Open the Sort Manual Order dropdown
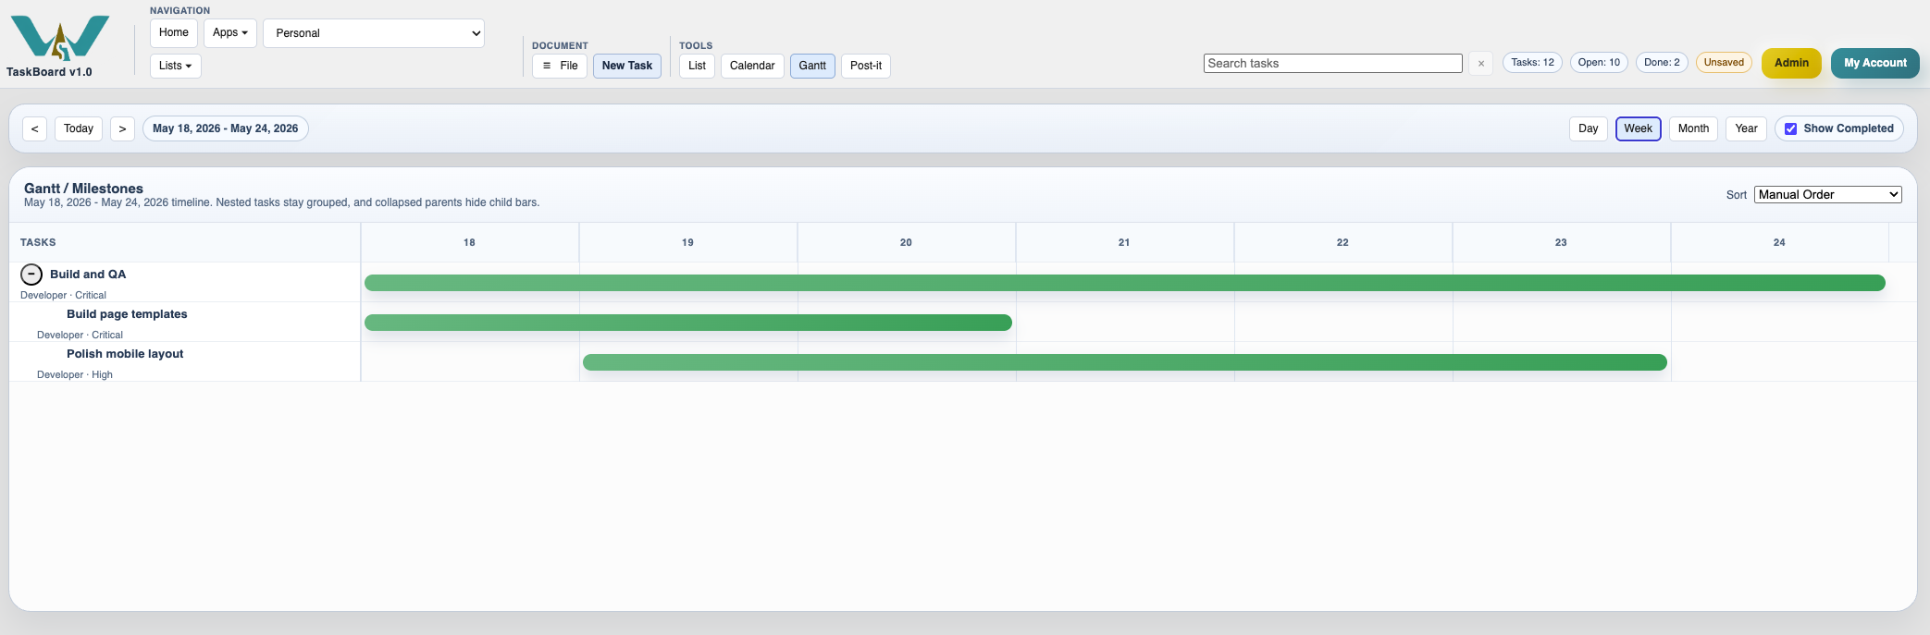 click(x=1827, y=194)
